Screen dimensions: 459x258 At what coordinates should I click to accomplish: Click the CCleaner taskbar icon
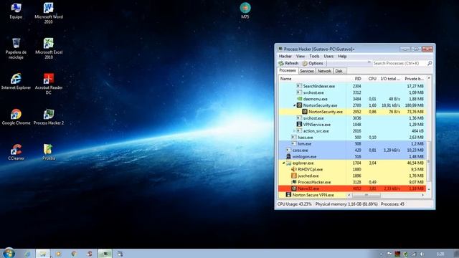[x=90, y=254]
